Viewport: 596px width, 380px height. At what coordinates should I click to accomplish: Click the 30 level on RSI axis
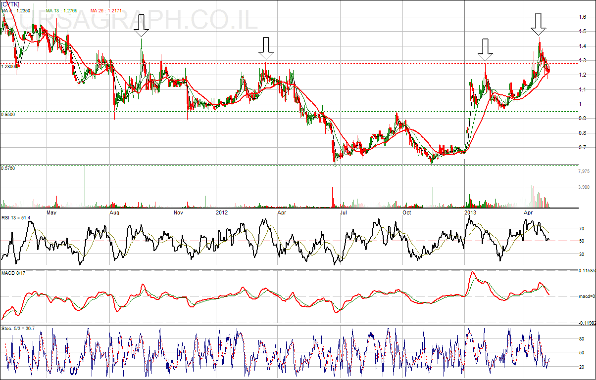pos(582,254)
